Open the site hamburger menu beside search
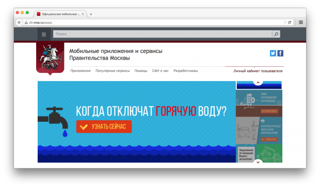Screen dimensions: 320x188 [x=44, y=34]
